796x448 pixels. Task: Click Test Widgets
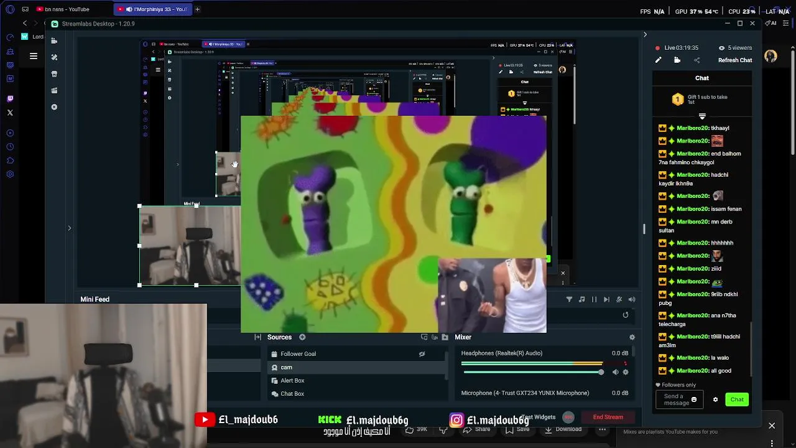point(539,417)
